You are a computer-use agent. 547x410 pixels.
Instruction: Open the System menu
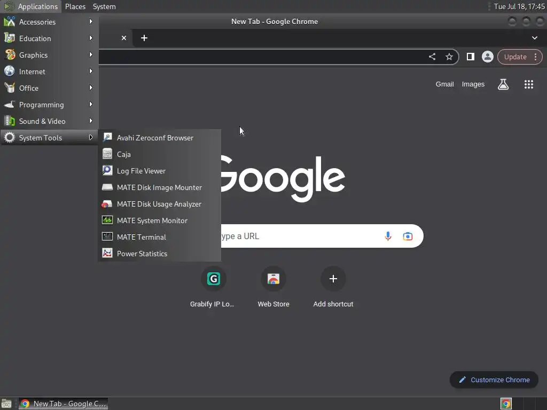coord(104,6)
